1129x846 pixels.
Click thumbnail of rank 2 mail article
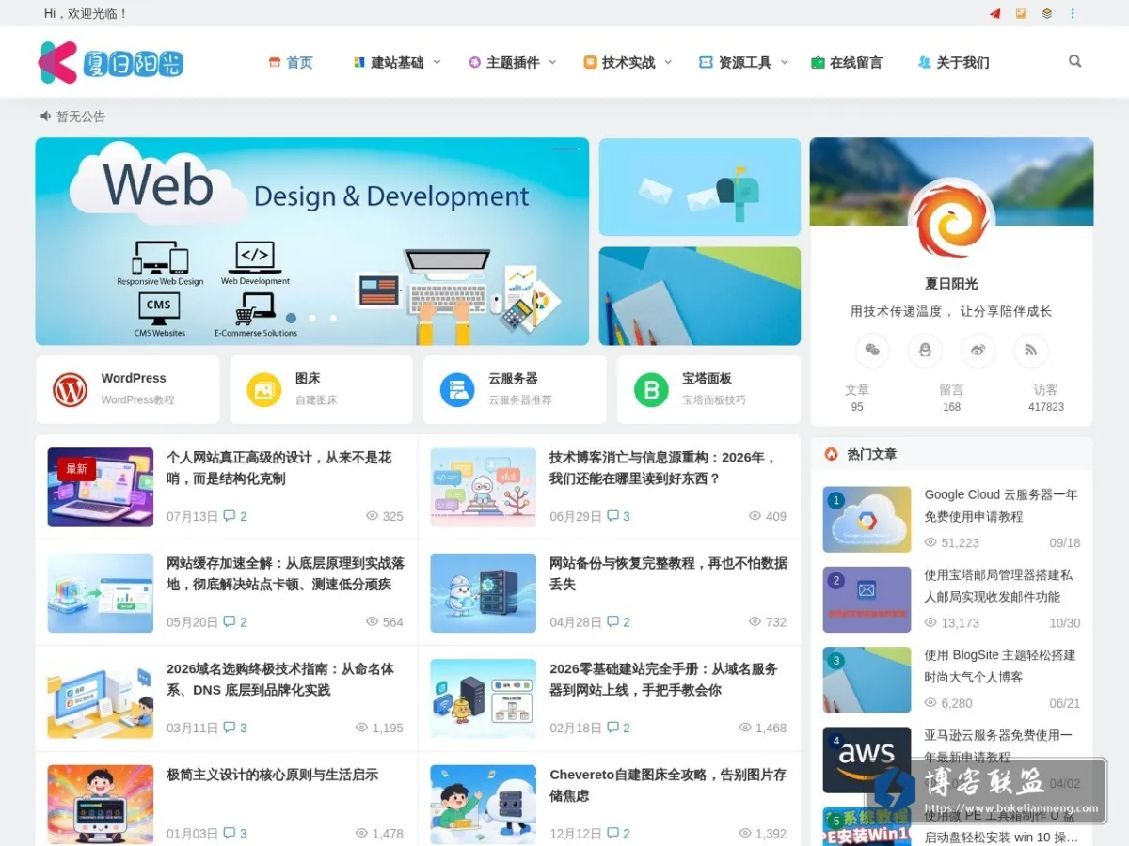867,600
